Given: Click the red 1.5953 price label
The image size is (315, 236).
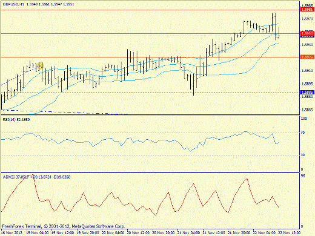Looking at the screenshot, I should coord(307,33).
